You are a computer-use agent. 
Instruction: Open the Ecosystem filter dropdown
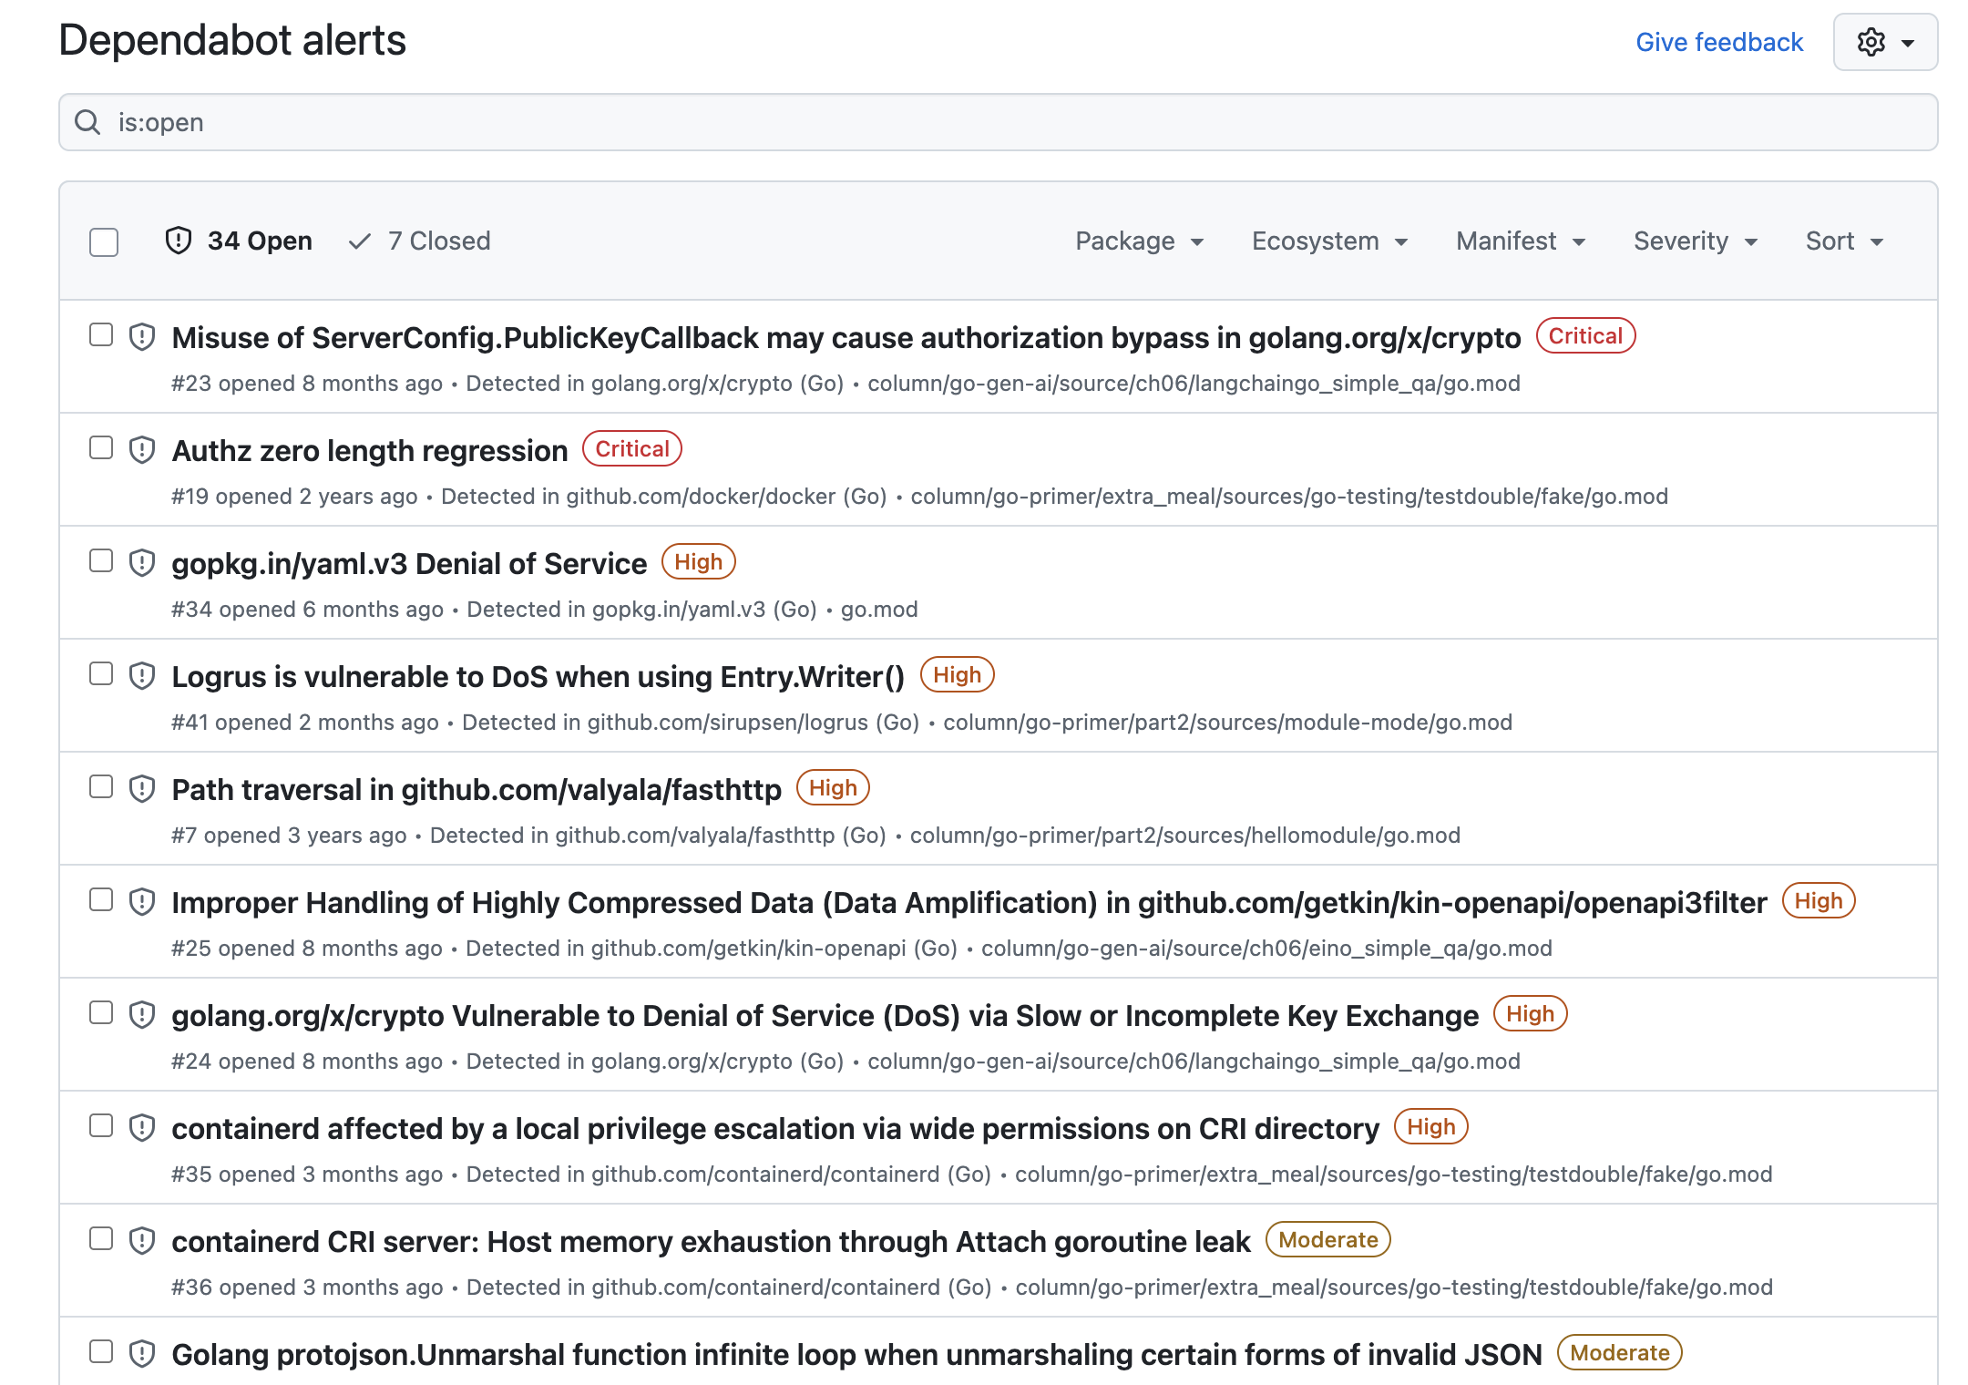tap(1329, 241)
